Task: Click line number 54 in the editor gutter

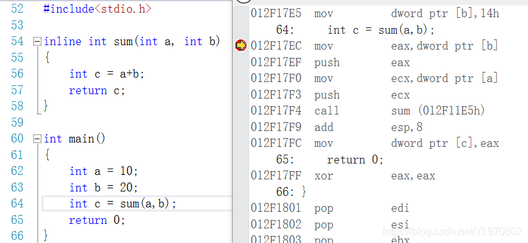Action: coord(17,41)
